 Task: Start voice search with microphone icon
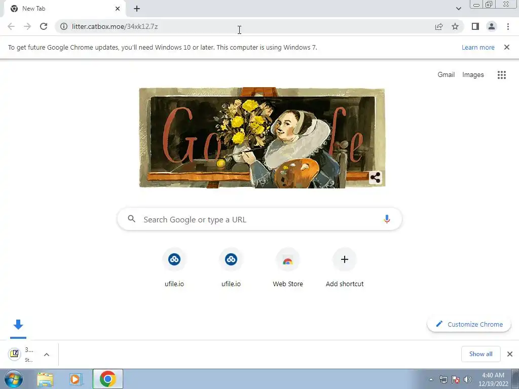coord(387,219)
